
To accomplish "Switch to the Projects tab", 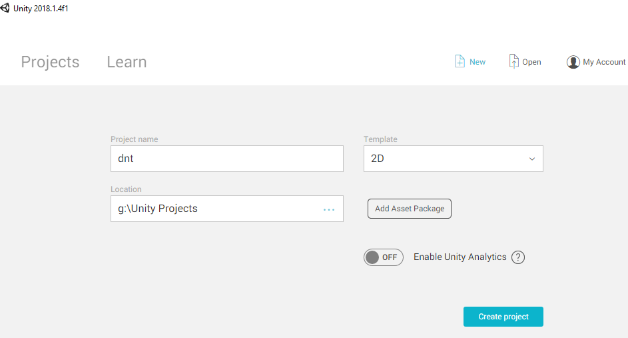I will [x=50, y=62].
